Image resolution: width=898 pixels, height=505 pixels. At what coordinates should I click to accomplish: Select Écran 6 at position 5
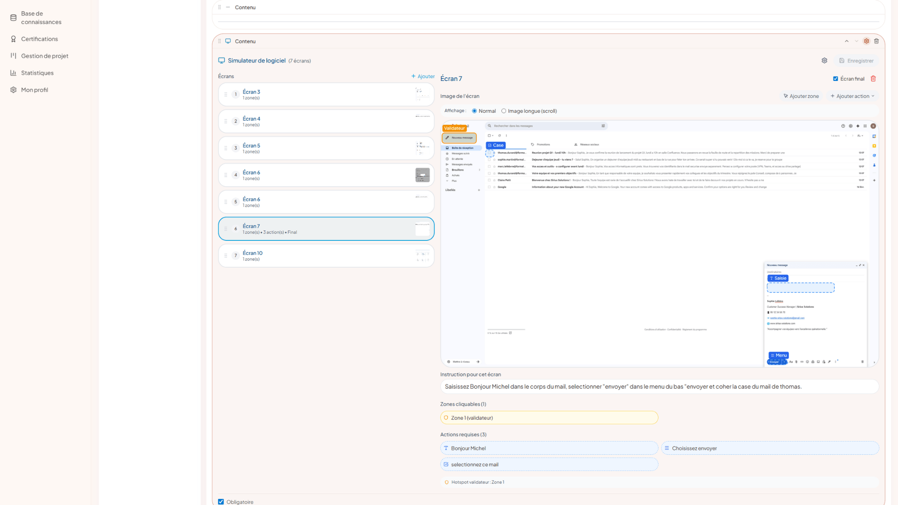click(x=326, y=202)
